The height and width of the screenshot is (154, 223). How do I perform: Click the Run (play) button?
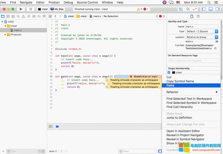[21, 9]
